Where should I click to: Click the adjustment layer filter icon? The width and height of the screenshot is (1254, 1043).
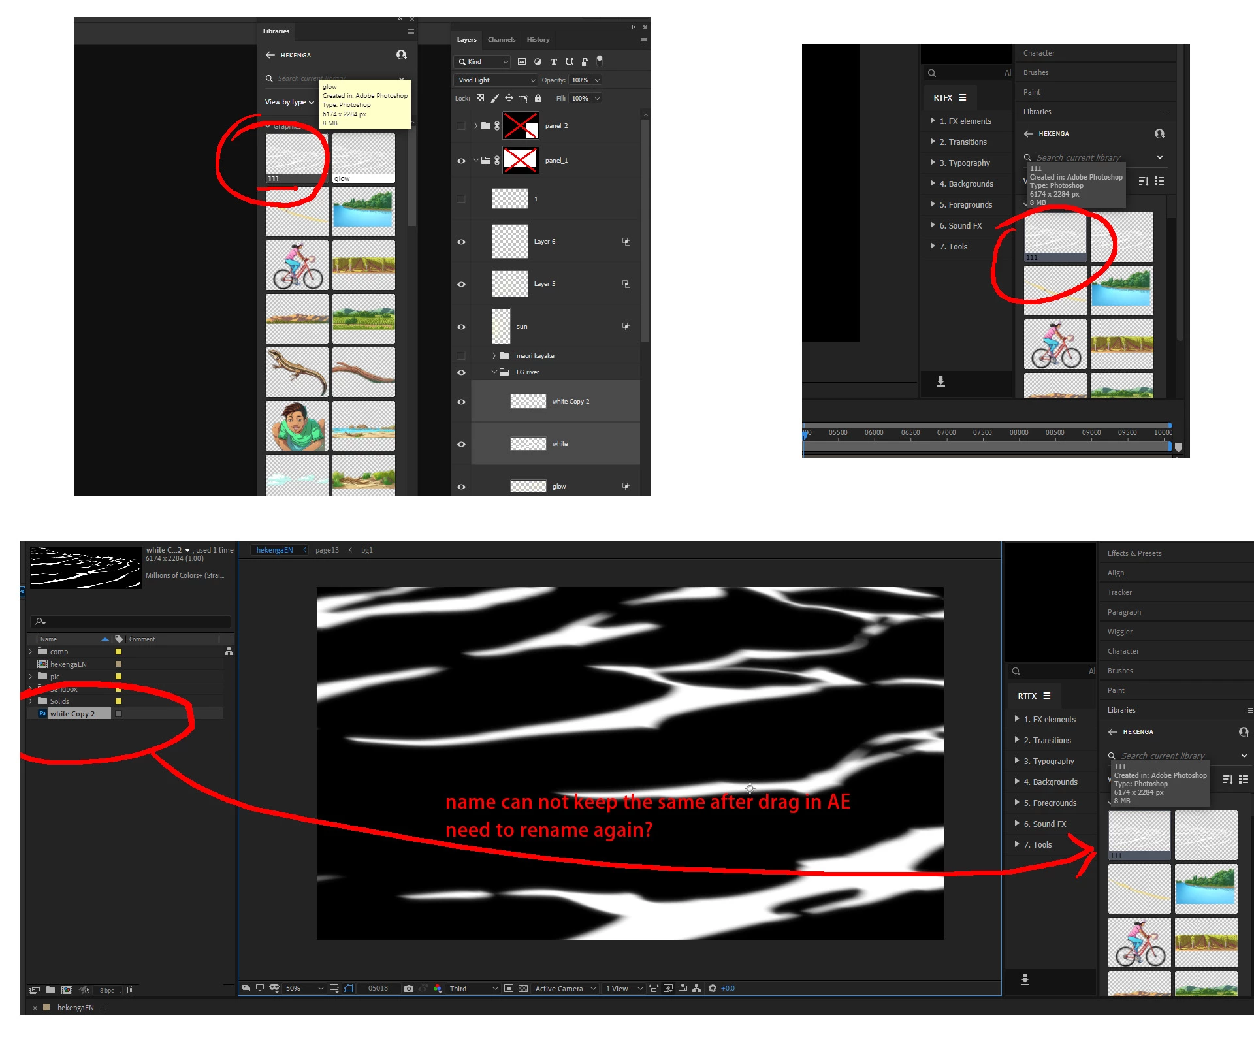[x=538, y=62]
